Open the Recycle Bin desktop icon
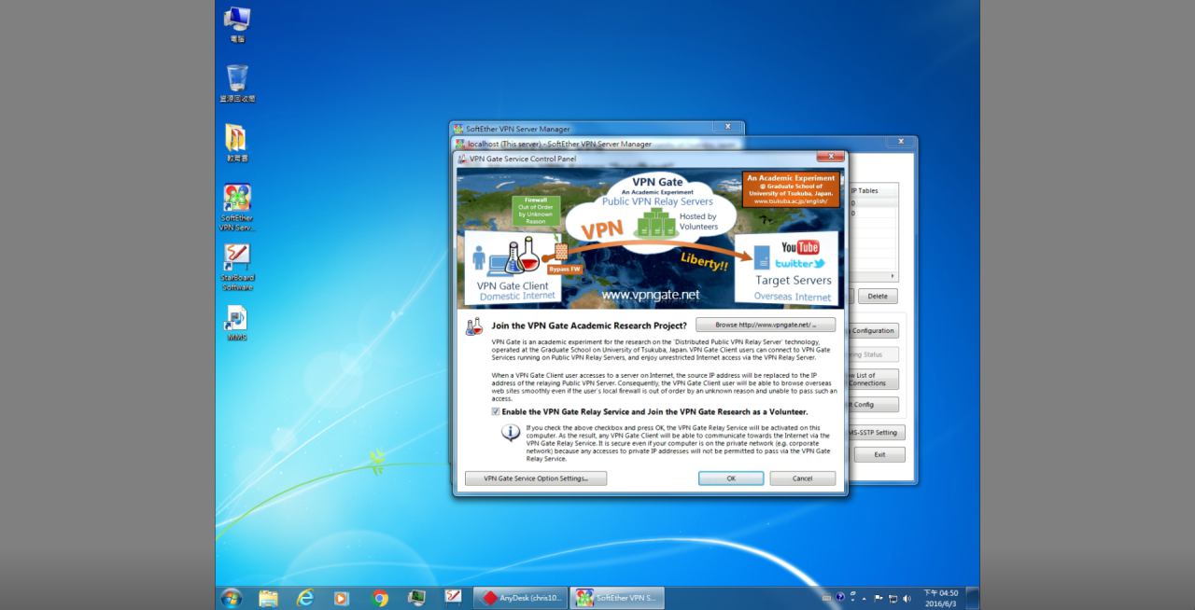Image resolution: width=1195 pixels, height=610 pixels. [x=237, y=84]
